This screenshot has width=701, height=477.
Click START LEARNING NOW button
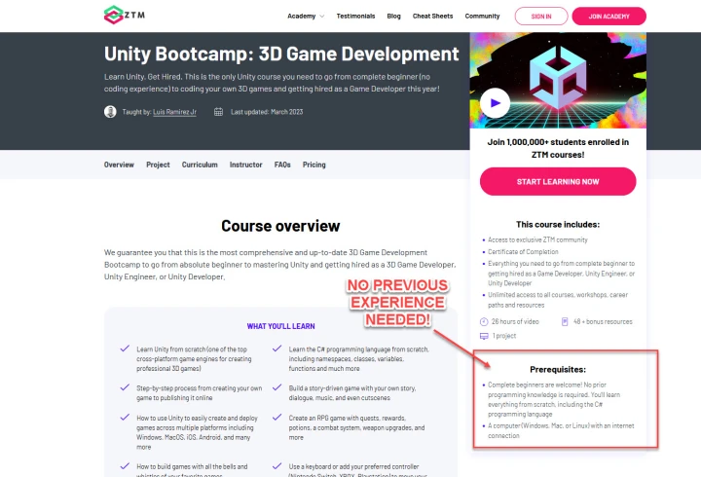(558, 181)
